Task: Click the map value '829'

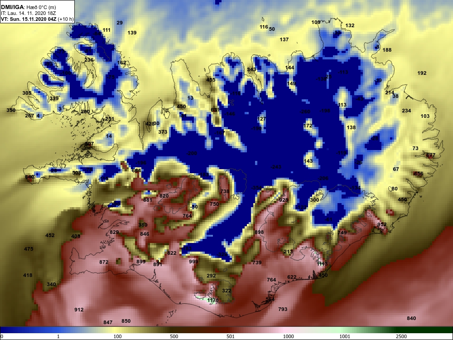Action: 115,232
